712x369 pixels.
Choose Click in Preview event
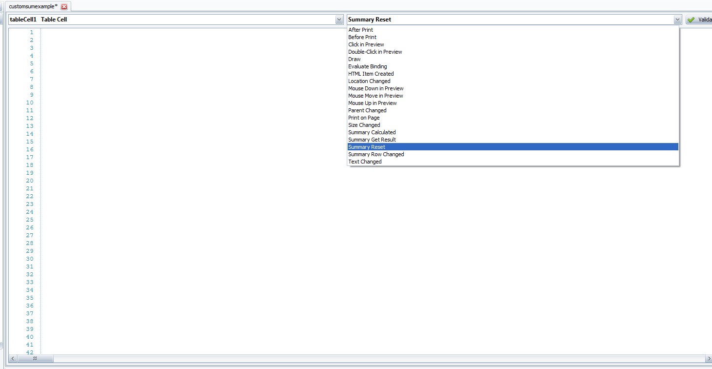click(366, 44)
